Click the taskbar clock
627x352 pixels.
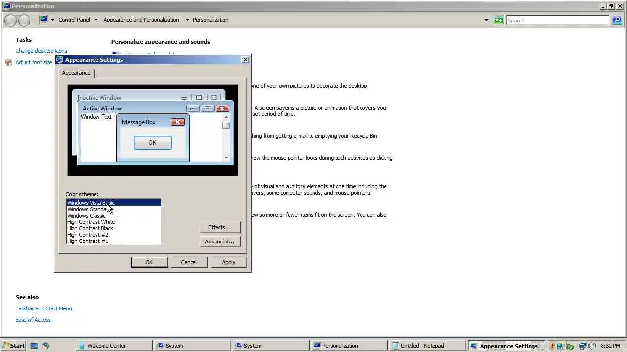tap(610, 346)
